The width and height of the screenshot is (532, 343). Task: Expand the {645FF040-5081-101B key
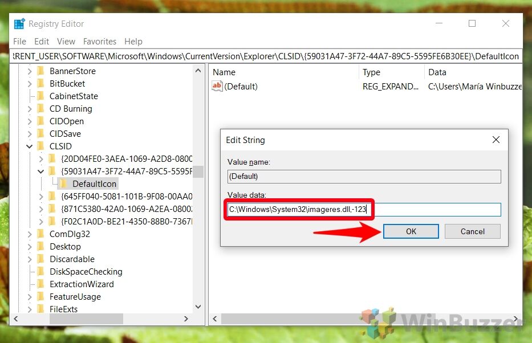(x=41, y=197)
